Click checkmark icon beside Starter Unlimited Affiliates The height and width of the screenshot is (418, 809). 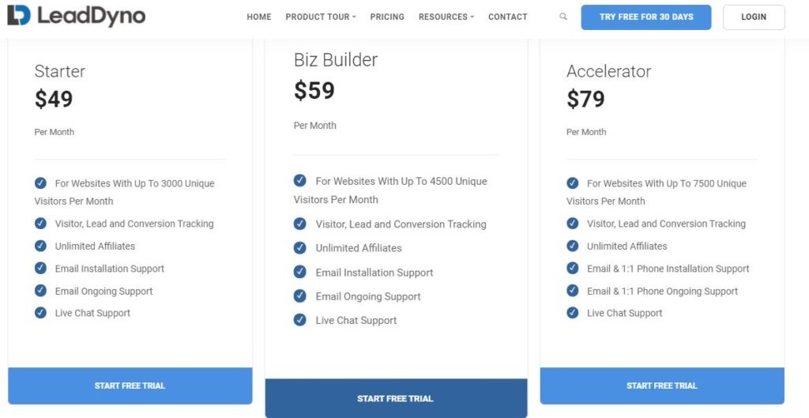coord(41,246)
